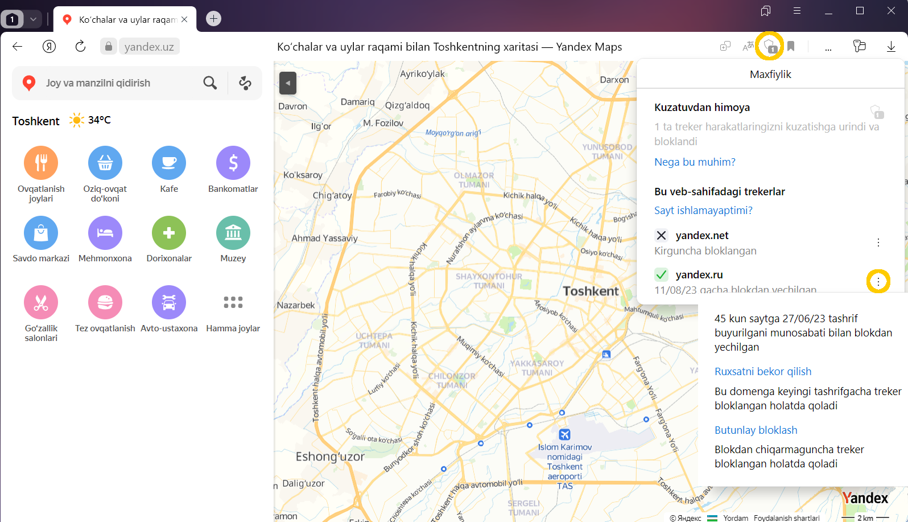
Task: Select the Dorixonalar pharmacy icon
Action: tap(169, 233)
